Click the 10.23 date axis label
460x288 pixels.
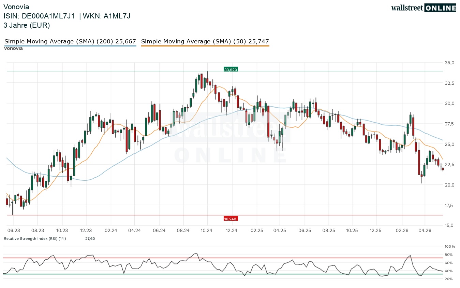[x=62, y=231]
